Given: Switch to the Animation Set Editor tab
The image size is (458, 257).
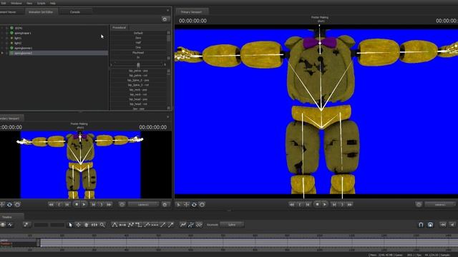Looking at the screenshot, I should (41, 12).
